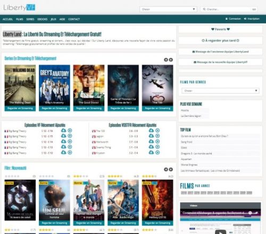Click the Inscription link

coord(252,19)
